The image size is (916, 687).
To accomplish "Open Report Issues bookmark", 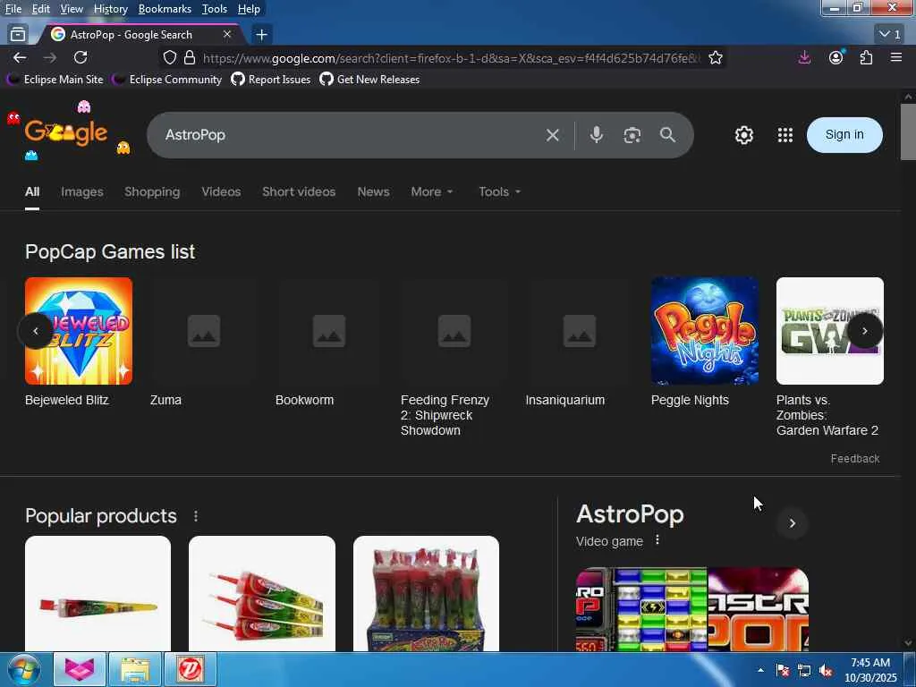I will (x=271, y=80).
